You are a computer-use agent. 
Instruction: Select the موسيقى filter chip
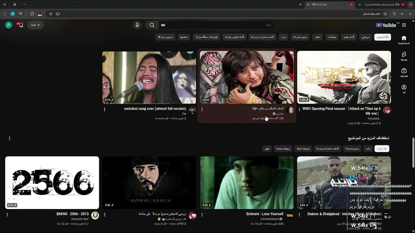click(x=365, y=37)
